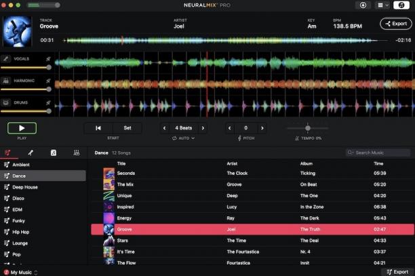Select the Funky playlist
The width and height of the screenshot is (415, 276).
point(43,220)
